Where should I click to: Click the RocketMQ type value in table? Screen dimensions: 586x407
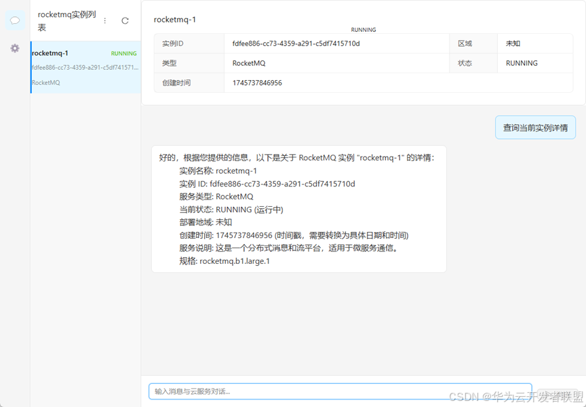(x=249, y=63)
